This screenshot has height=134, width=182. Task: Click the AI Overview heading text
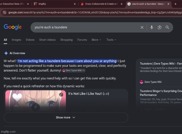(17, 53)
